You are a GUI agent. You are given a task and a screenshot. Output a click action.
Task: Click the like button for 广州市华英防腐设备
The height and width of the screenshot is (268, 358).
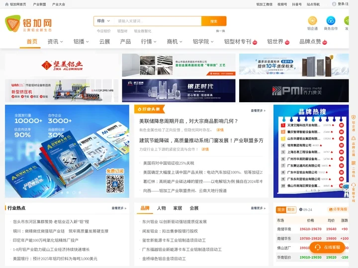(x=341, y=159)
